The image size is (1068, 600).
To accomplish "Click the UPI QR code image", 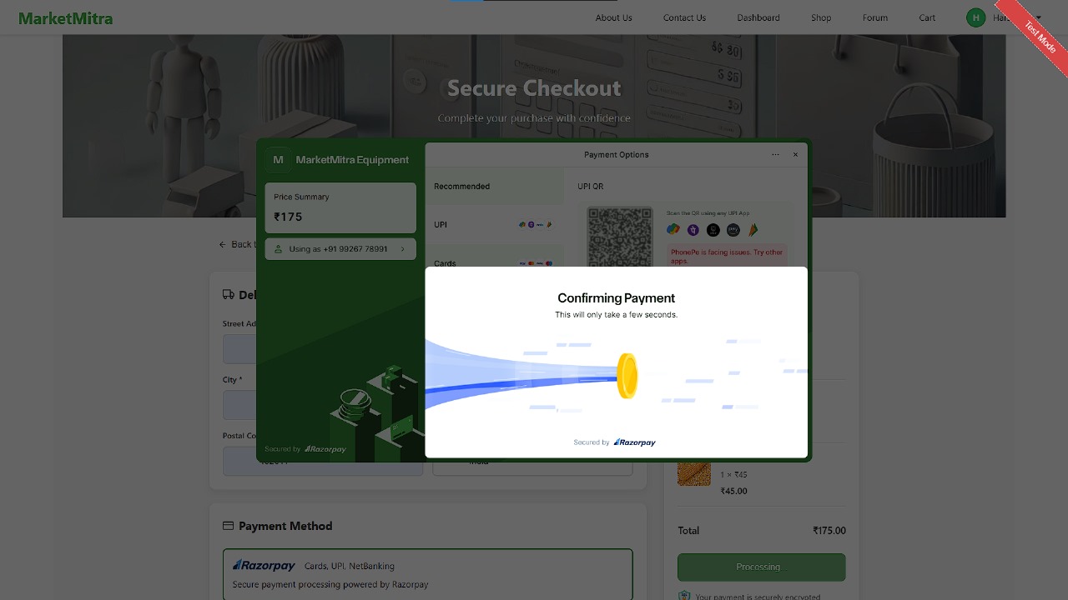I will (620, 237).
